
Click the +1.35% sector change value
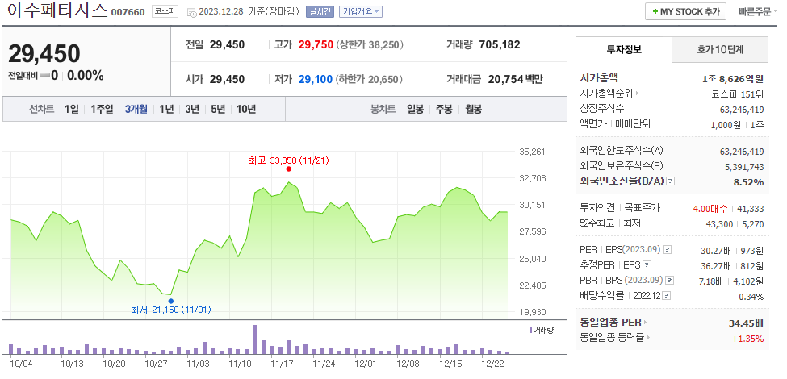click(x=747, y=339)
